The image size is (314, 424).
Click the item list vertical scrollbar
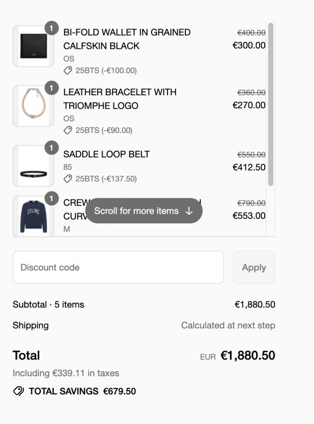click(271, 104)
